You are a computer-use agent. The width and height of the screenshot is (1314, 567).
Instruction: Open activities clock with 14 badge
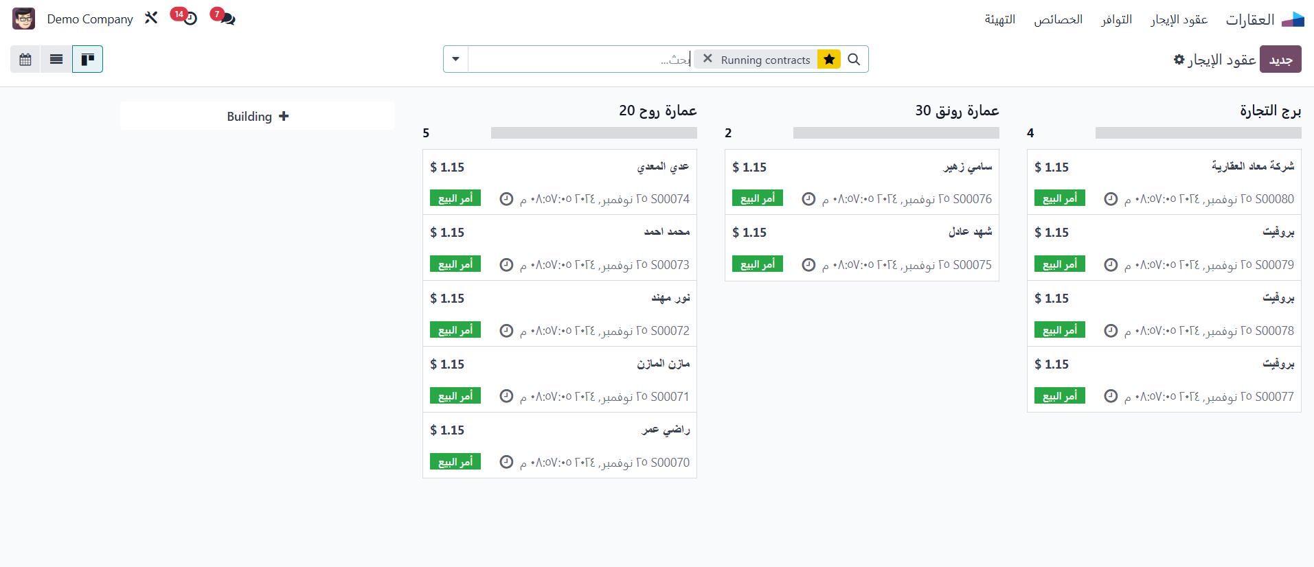(190, 19)
